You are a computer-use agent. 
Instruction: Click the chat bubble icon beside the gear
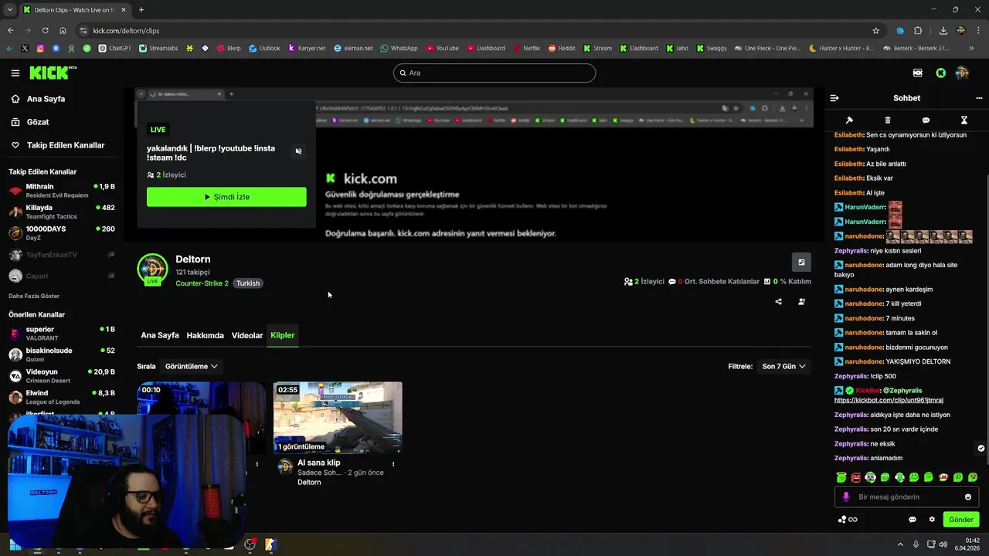point(913,520)
